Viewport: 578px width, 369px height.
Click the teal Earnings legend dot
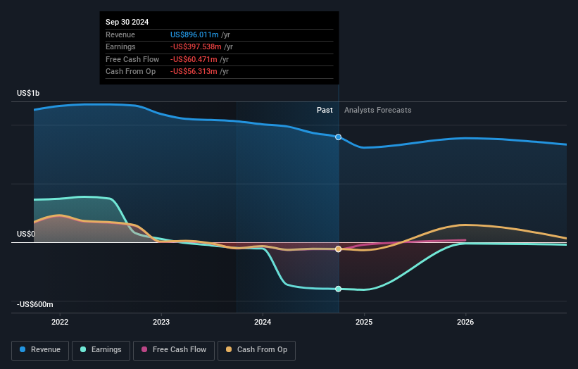pyautogui.click(x=83, y=349)
